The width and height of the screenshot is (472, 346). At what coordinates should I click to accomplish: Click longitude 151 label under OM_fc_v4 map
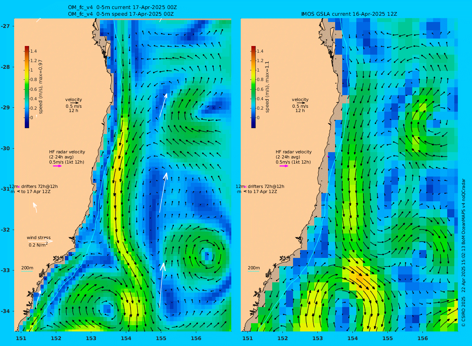(21, 338)
